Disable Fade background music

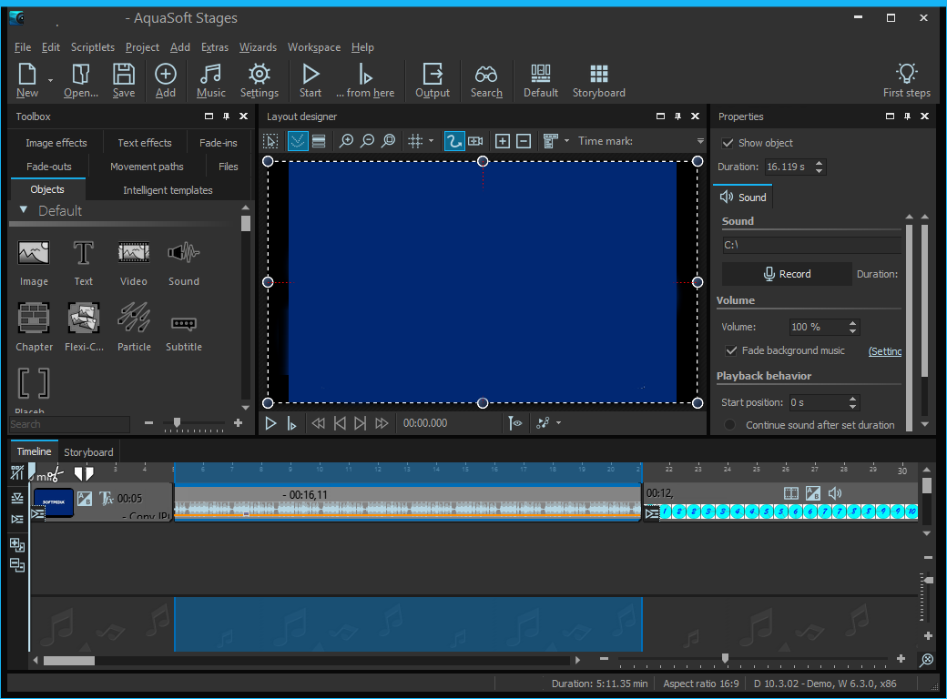click(731, 350)
